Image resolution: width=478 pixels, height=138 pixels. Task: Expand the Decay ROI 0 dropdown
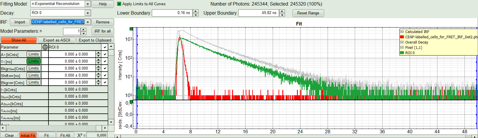point(87,13)
